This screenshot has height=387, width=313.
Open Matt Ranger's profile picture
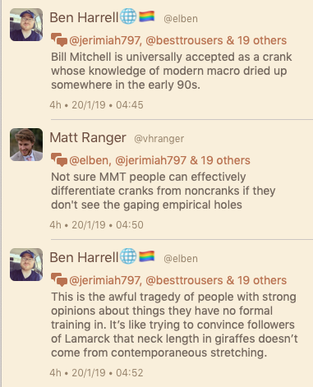pyautogui.click(x=26, y=145)
